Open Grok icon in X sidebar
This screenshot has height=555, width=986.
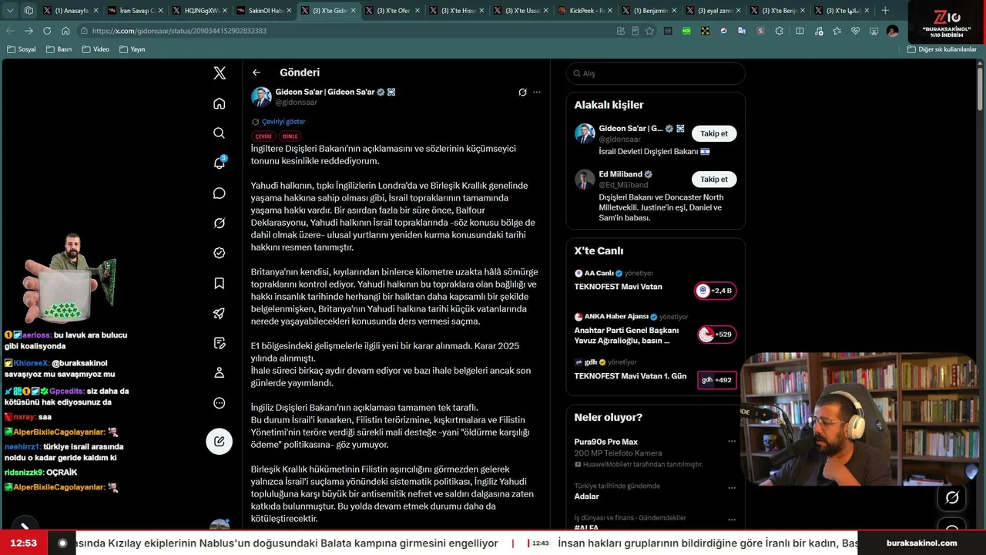(x=220, y=223)
